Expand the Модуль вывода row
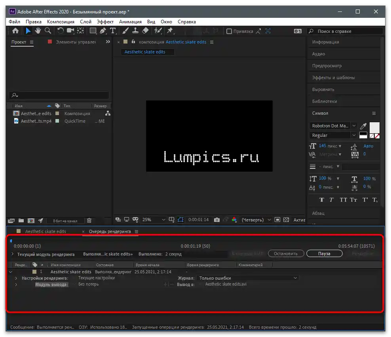Image resolution: width=391 pixels, height=337 pixels. click(16, 284)
